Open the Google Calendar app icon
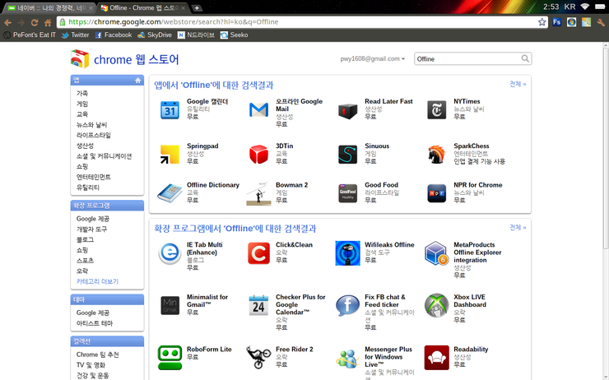 click(170, 110)
